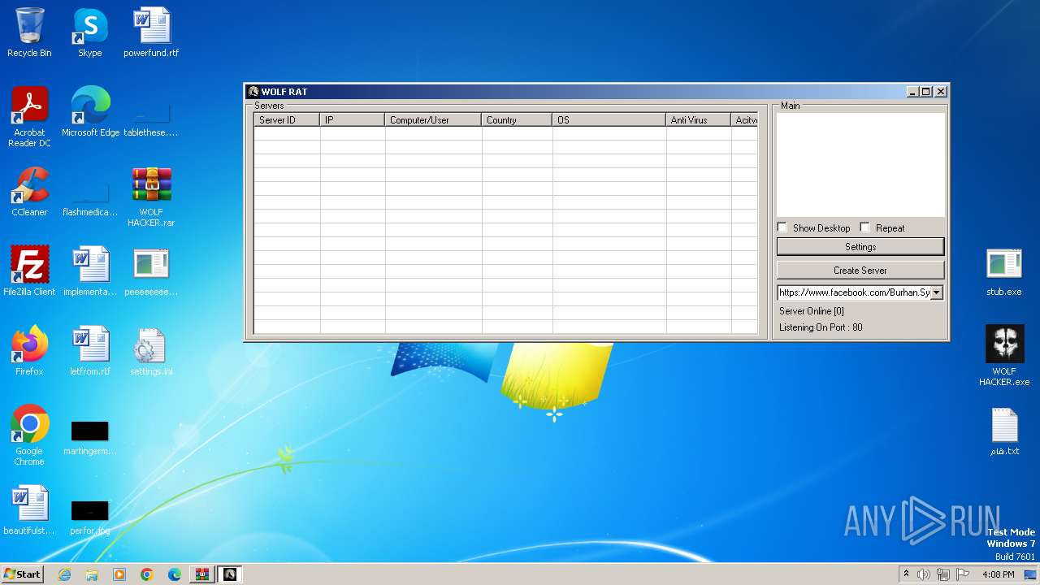Click the 4:08 PM system clock

tap(998, 574)
